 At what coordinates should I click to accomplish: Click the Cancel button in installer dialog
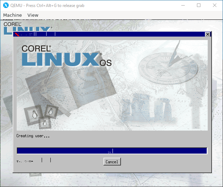[x=112, y=162]
